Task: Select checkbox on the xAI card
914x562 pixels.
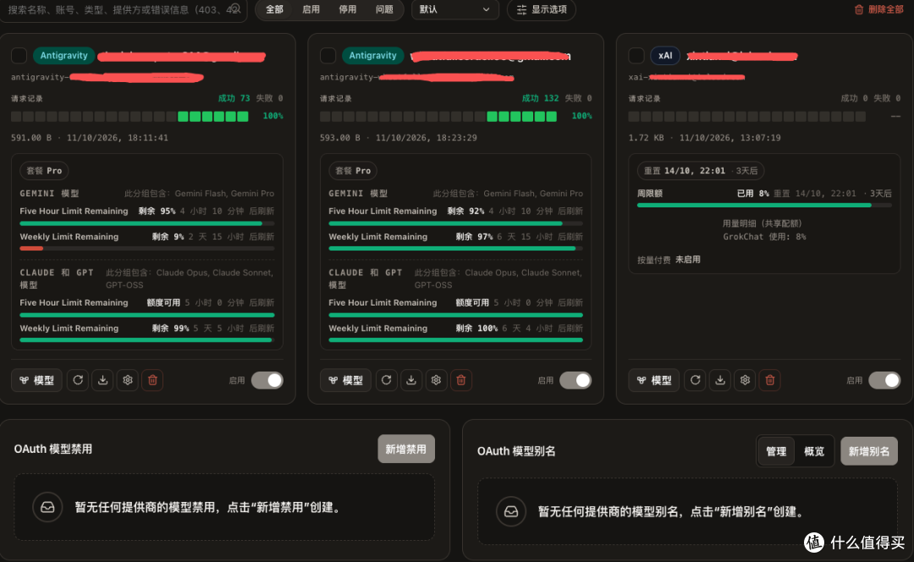Action: [636, 55]
